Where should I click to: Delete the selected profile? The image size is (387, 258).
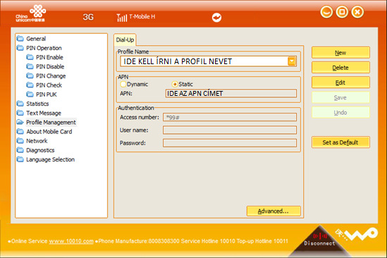coord(340,68)
